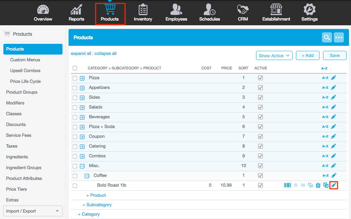This screenshot has width=351, height=219.
Task: Click the copy icon for Bold Roast 1lb
Action: coord(326,185)
